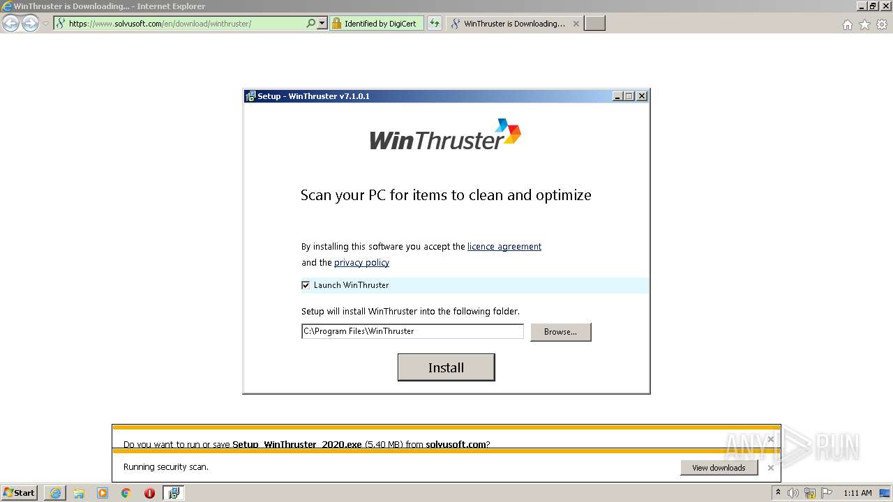Screen dimensions: 893x502
Task: Click the WinThruster logo
Action: [x=445, y=135]
